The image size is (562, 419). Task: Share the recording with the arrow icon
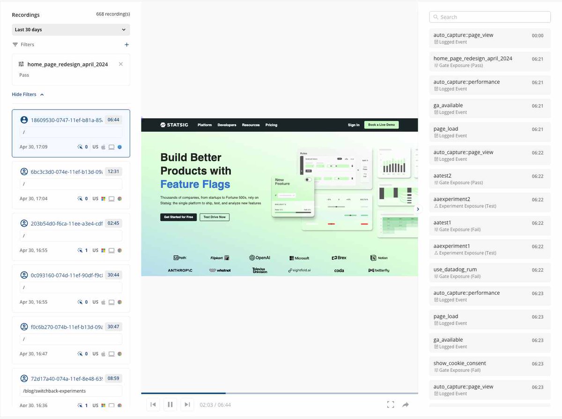(406, 404)
